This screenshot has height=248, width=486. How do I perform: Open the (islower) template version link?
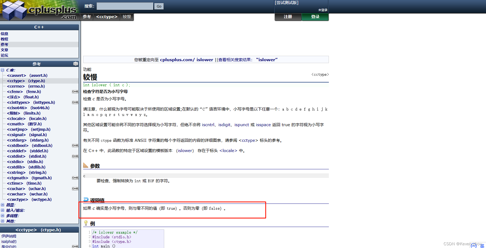(x=185, y=151)
